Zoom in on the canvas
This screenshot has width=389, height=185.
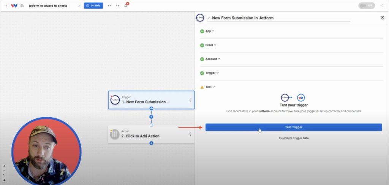pos(4,166)
